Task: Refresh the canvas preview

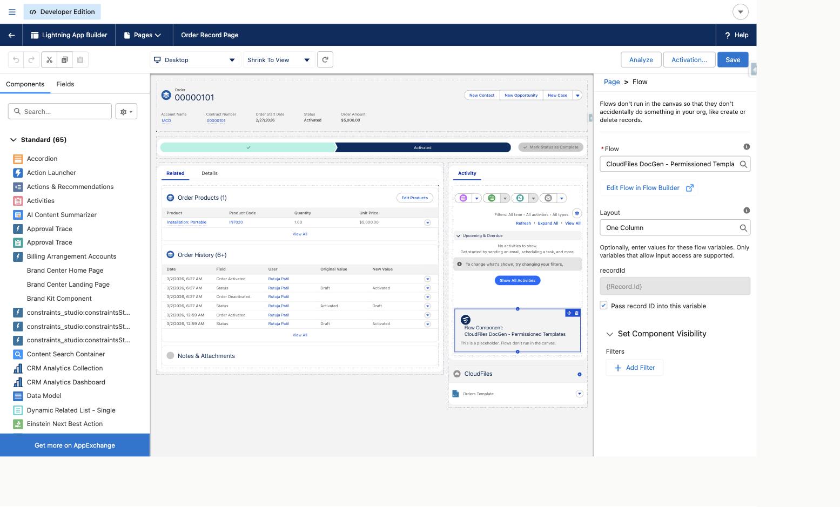Action: [x=325, y=60]
